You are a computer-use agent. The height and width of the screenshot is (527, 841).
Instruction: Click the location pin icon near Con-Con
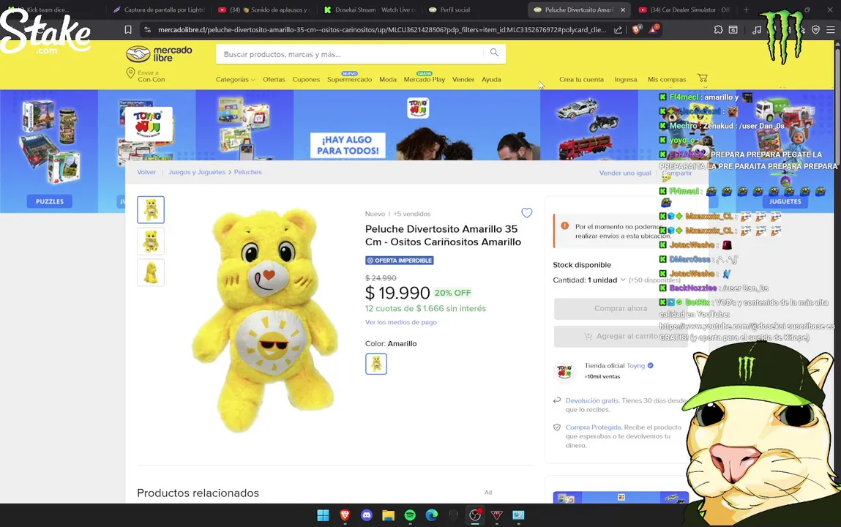130,73
